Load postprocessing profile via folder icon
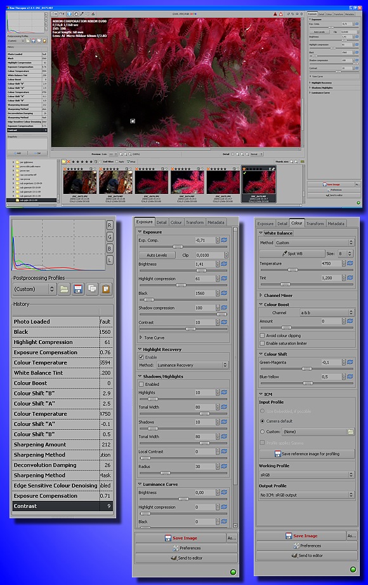368x585 pixels. pos(64,289)
